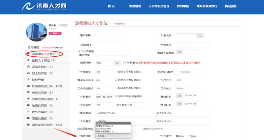
Task: Click home icon beside 急需紧缺人才职位
Action: [x=28, y=54]
